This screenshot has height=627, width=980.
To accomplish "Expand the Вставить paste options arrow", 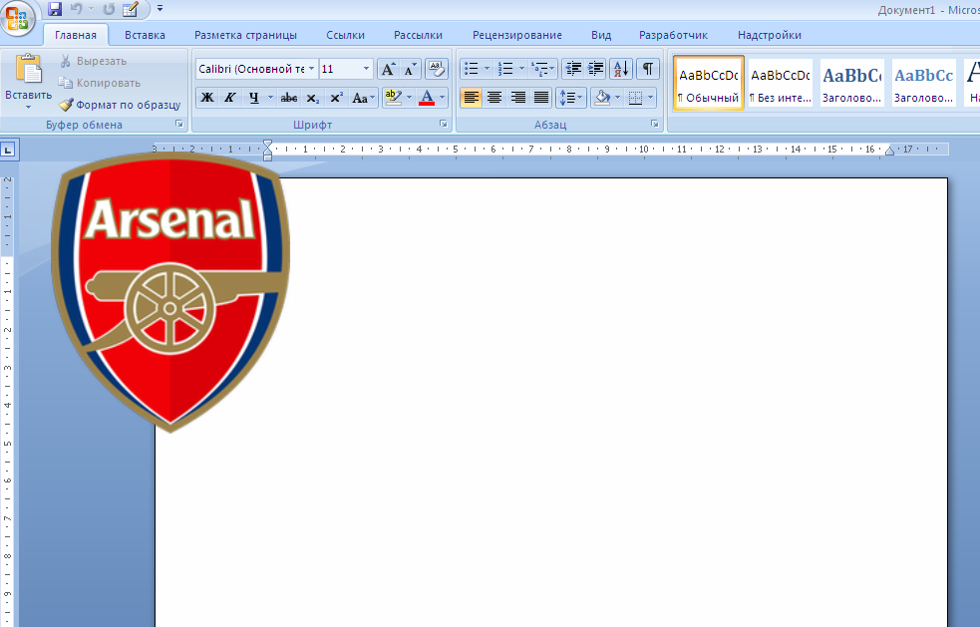I will (28, 108).
